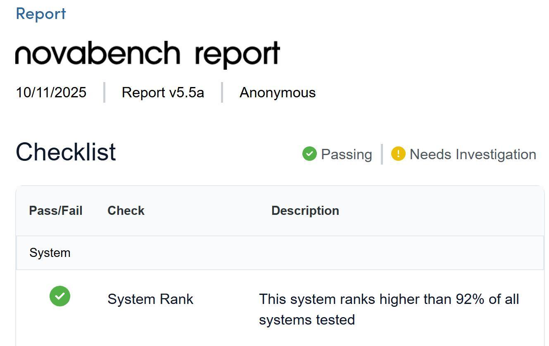Click the System Rank description text
This screenshot has width=549, height=346.
(x=372, y=309)
